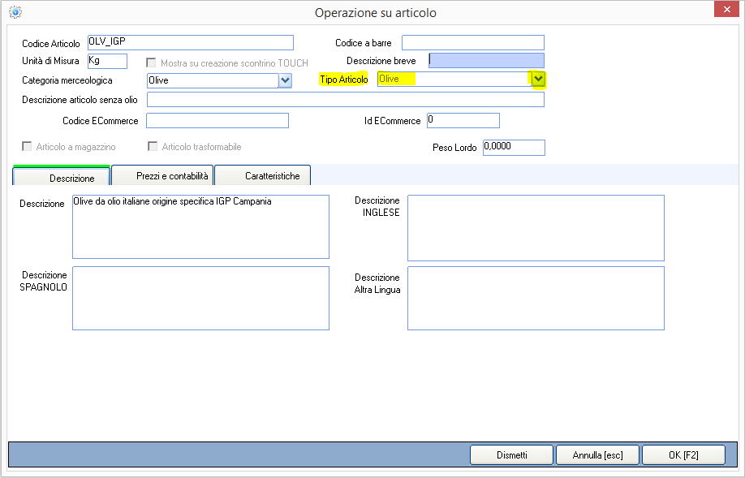Click the Descrizione breve field
This screenshot has width=745, height=478.
tap(487, 60)
